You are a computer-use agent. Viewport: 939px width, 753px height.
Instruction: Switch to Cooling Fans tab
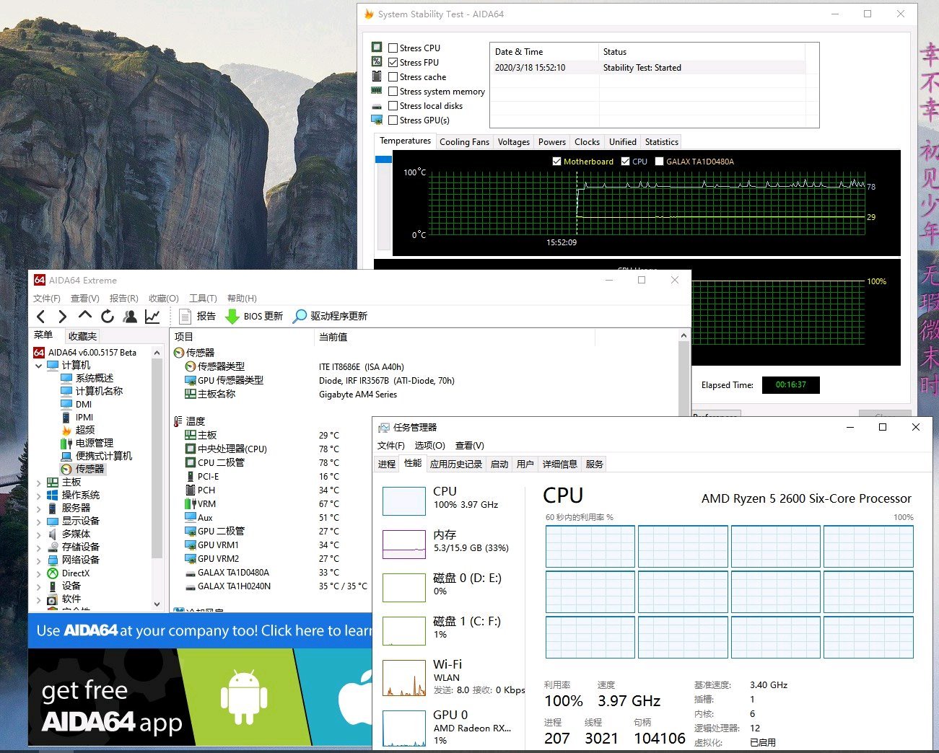point(464,142)
